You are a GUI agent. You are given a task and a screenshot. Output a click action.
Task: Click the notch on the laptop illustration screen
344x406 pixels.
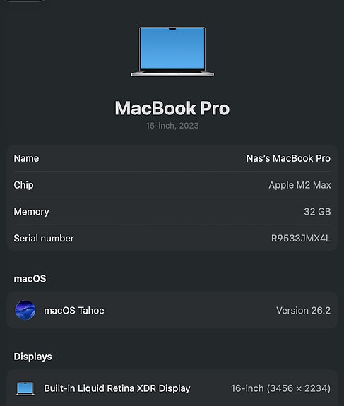172,29
